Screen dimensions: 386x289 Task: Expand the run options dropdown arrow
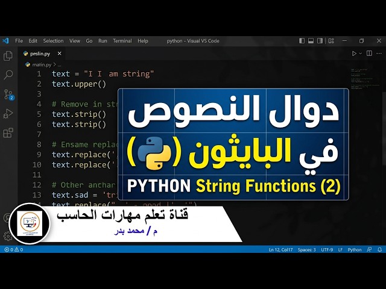[361, 54]
